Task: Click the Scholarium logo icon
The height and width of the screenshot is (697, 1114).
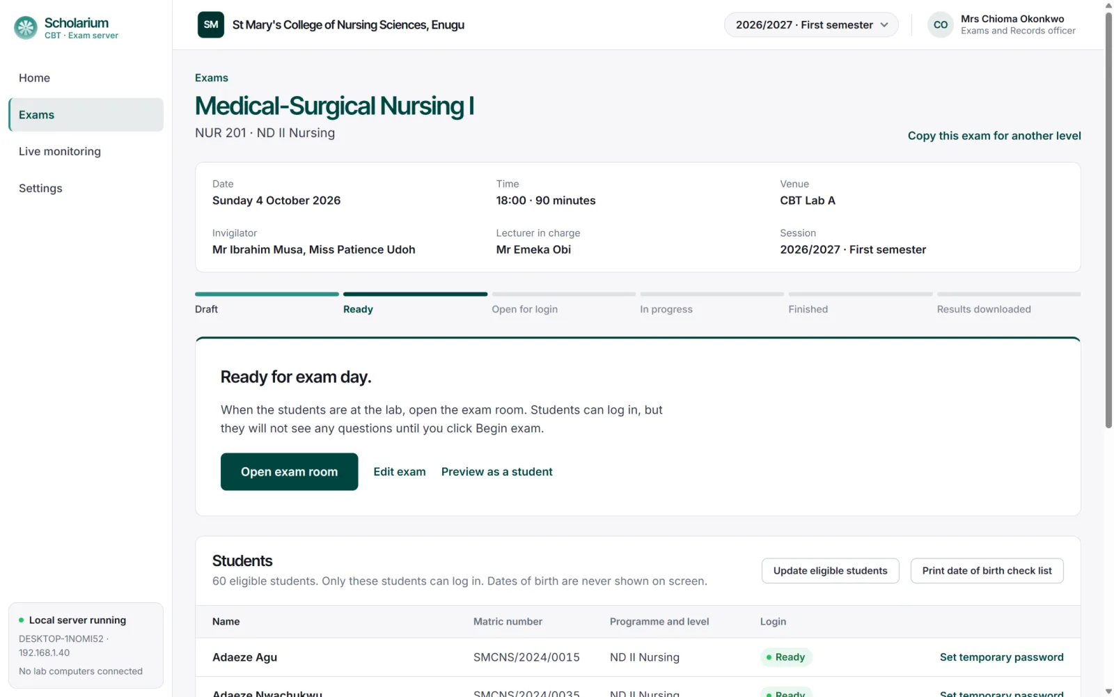Action: (x=26, y=28)
